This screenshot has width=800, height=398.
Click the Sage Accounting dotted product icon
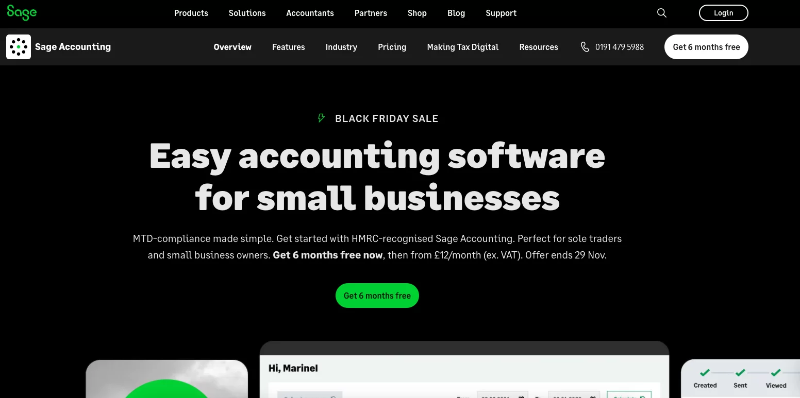pyautogui.click(x=19, y=47)
